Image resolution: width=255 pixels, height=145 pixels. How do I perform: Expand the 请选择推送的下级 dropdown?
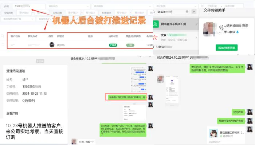[x=18, y=19]
